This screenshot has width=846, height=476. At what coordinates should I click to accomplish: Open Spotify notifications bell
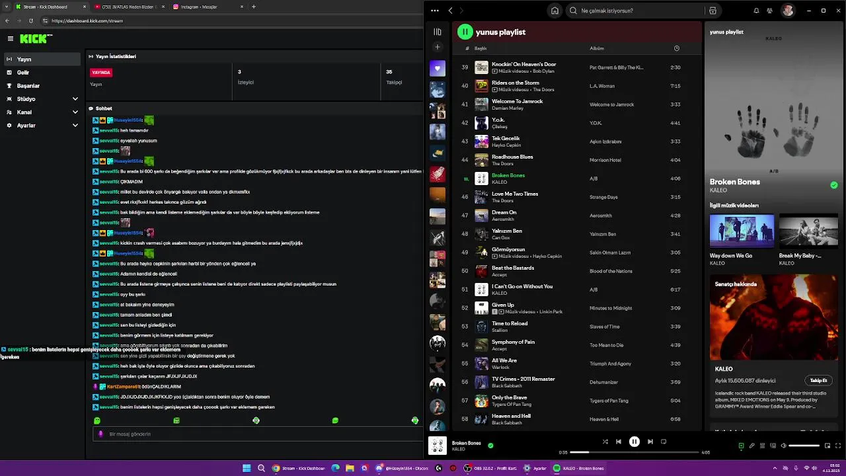point(756,11)
